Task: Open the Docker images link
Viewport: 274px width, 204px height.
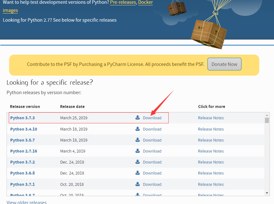Action: (x=145, y=3)
